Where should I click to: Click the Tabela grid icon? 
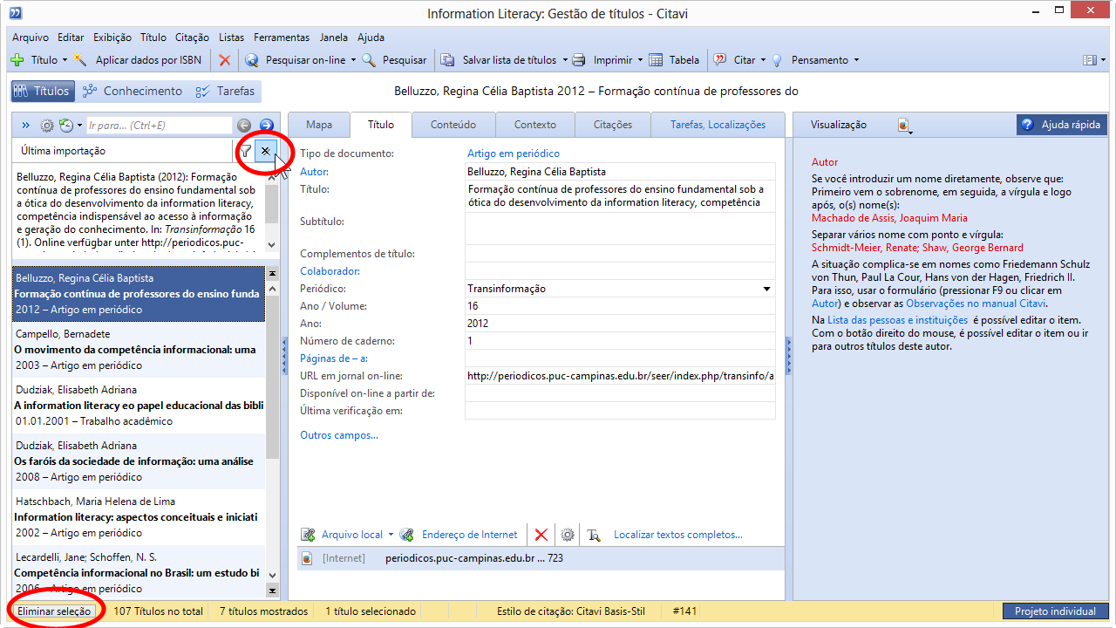(x=655, y=60)
